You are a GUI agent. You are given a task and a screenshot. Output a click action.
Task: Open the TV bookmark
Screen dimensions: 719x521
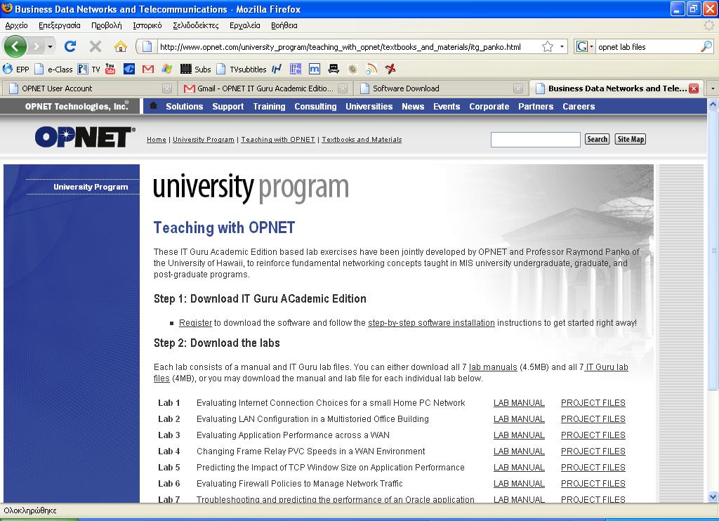tap(89, 70)
